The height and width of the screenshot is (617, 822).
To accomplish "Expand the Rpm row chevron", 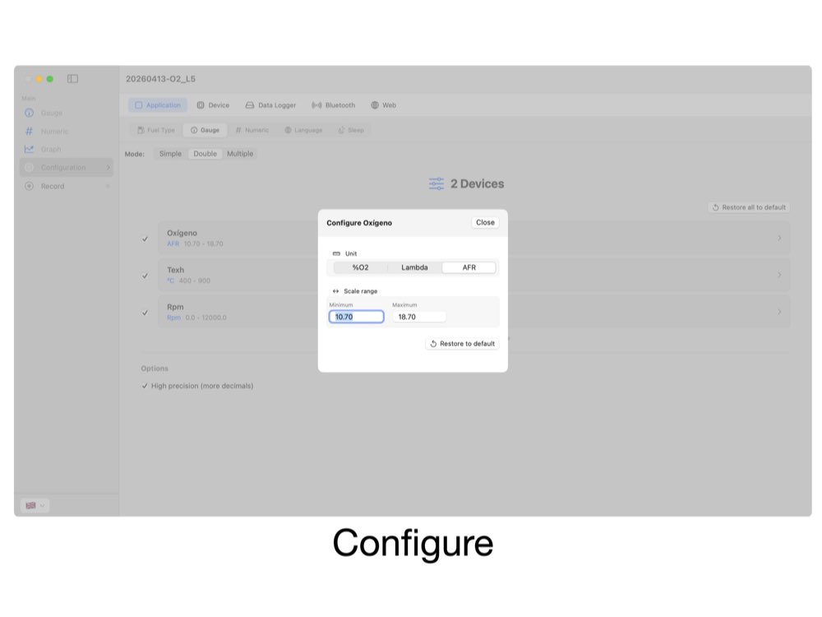I will click(x=779, y=312).
